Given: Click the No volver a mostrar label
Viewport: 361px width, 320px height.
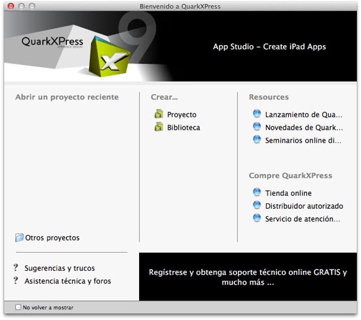Looking at the screenshot, I should pos(48,307).
